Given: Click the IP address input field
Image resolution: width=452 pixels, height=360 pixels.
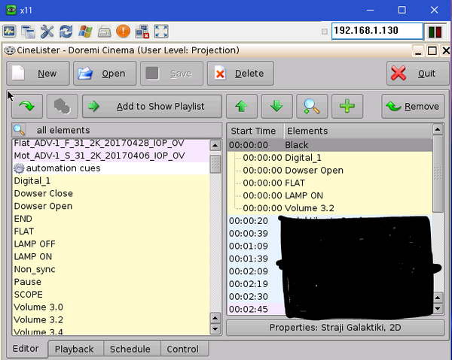Looking at the screenshot, I should pyautogui.click(x=377, y=32).
